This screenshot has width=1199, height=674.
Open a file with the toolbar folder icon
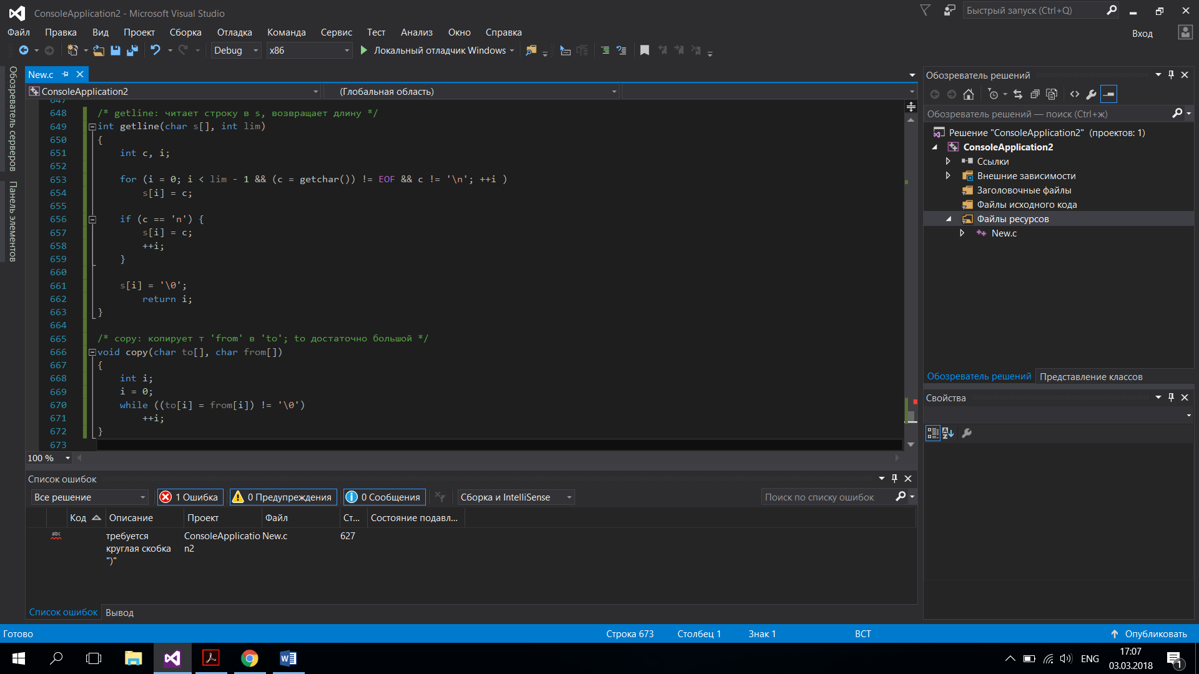pos(99,51)
